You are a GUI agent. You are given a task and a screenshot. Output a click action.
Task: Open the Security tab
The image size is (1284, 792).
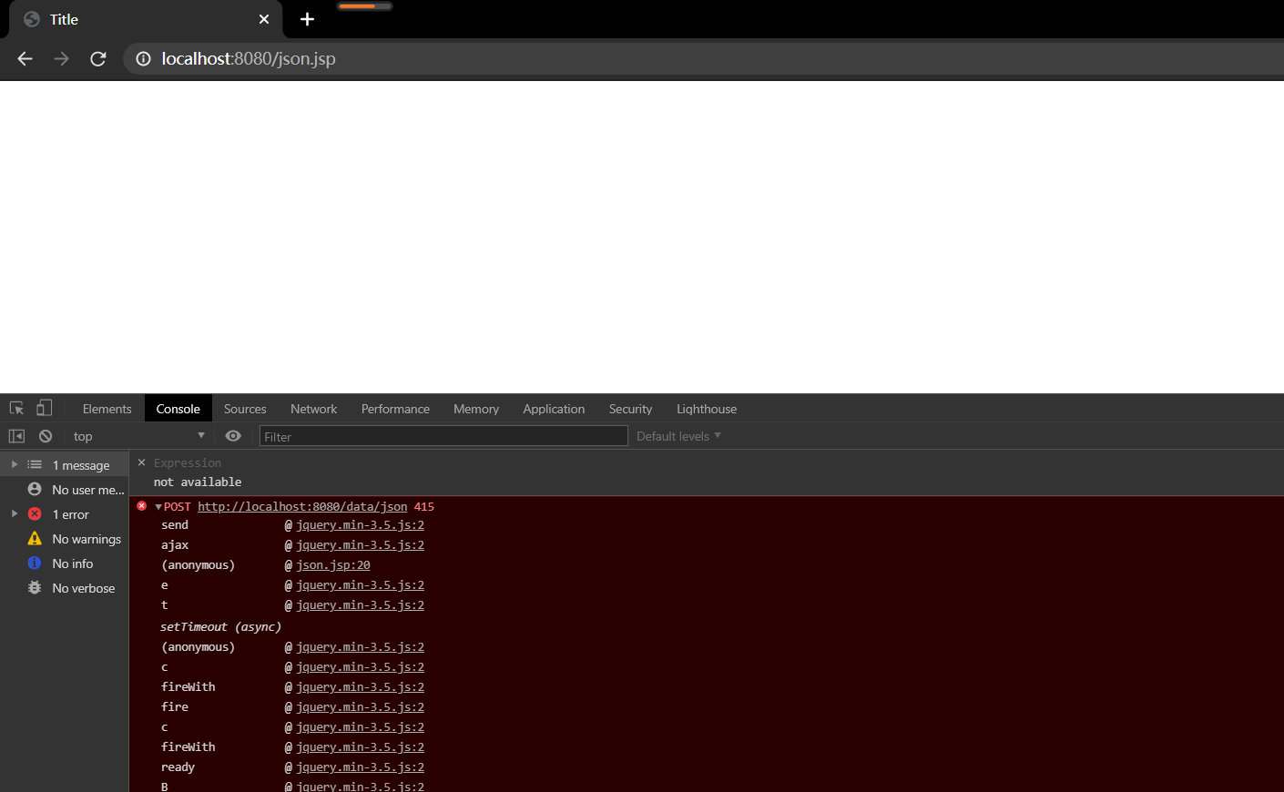(630, 409)
